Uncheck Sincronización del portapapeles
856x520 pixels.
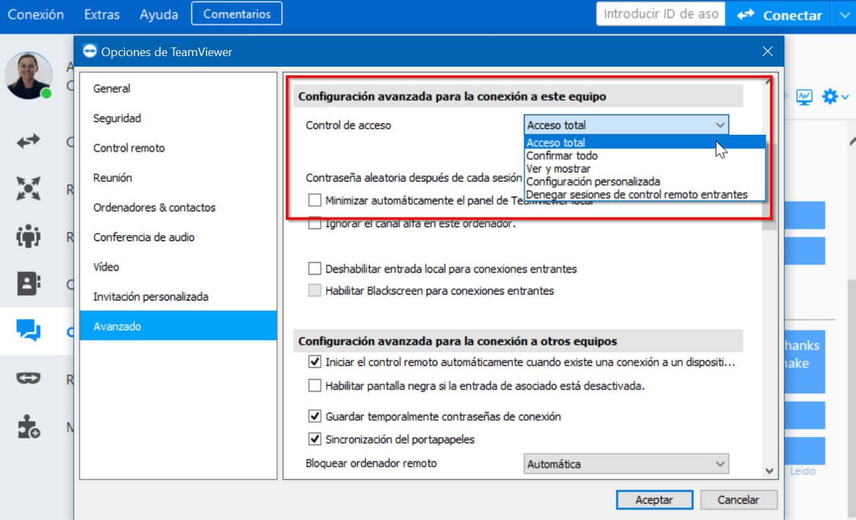point(315,439)
